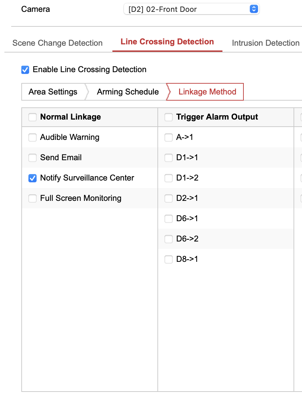
Task: Uncheck Notify Surveillance Center
Action: (x=33, y=178)
